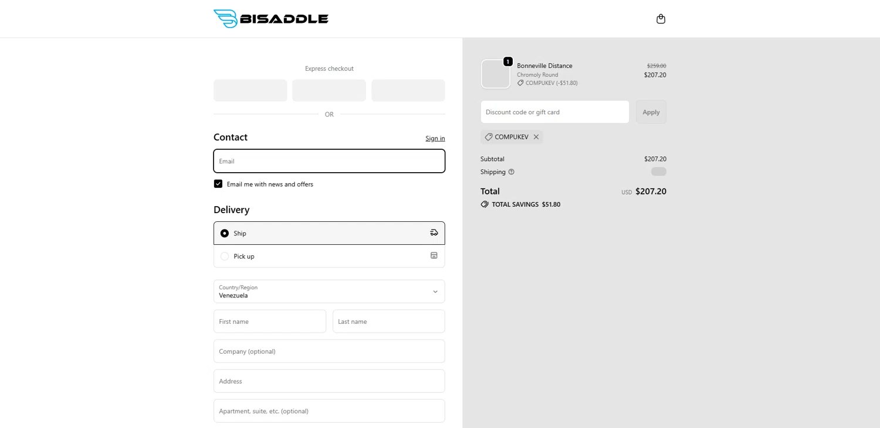
Task: Click the Address field
Action: click(x=329, y=381)
